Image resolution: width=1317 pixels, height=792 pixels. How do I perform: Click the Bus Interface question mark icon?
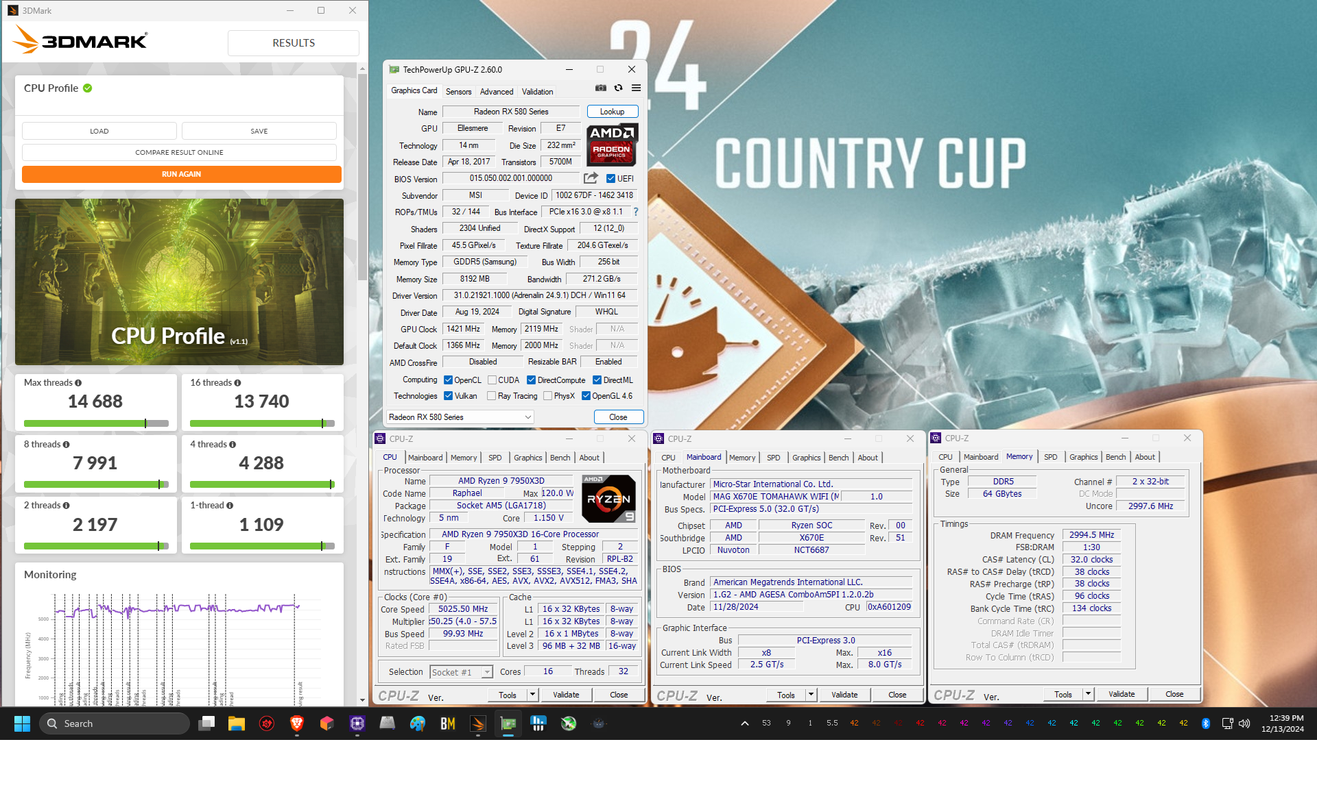coord(636,212)
